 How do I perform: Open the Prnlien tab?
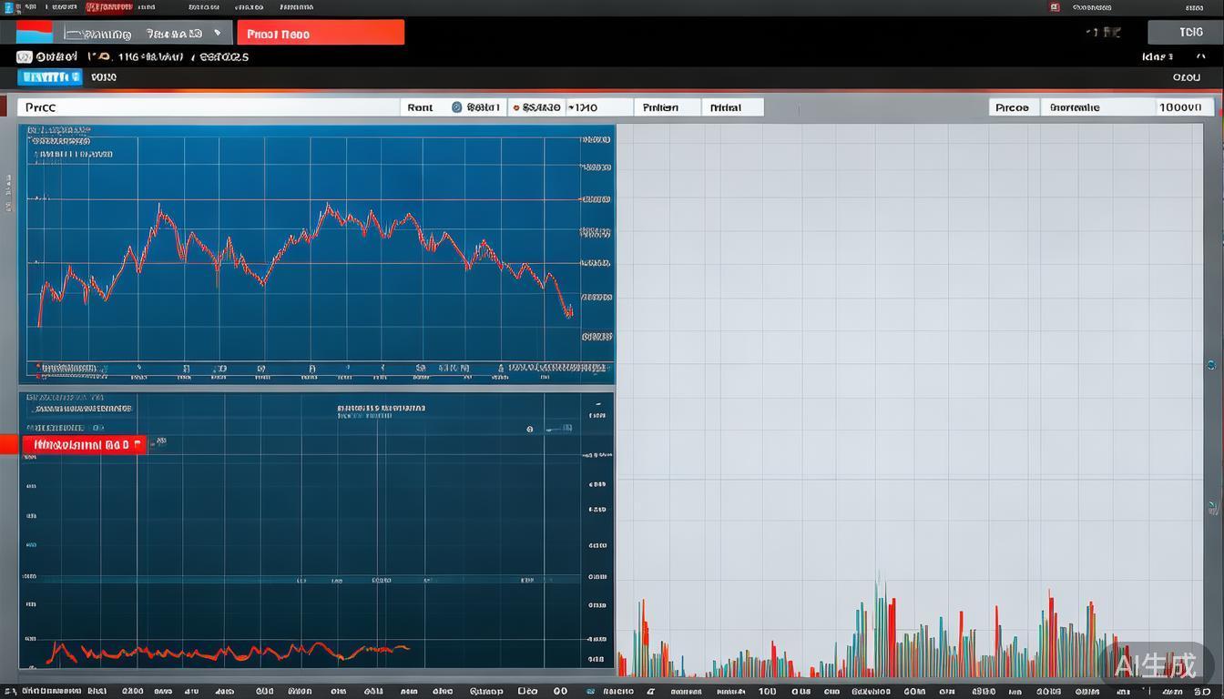[x=660, y=107]
